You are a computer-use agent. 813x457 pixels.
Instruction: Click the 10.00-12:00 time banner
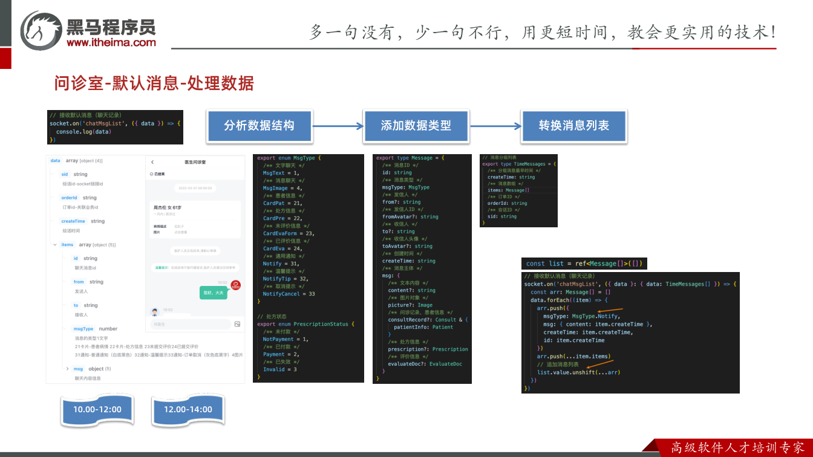click(x=97, y=410)
